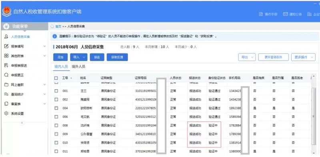Click the 申报表报送 document icon
The width and height of the screenshot is (320, 157).
point(6,65)
